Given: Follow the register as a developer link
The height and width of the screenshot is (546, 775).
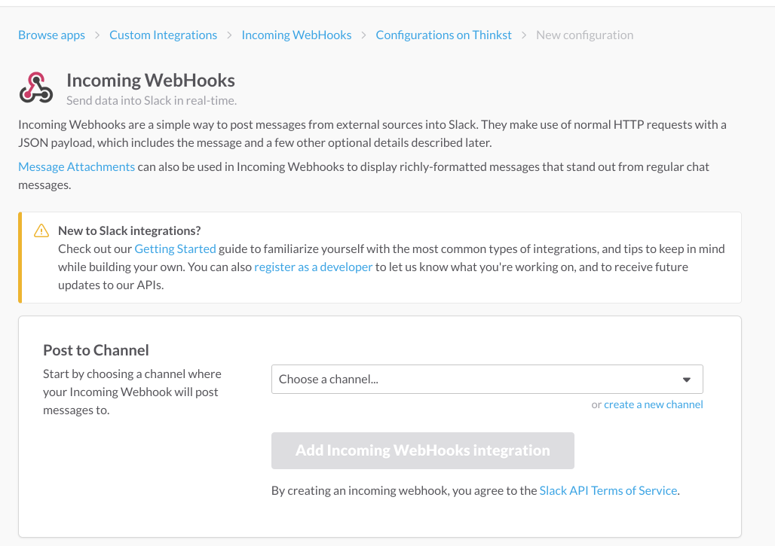Looking at the screenshot, I should pos(314,267).
